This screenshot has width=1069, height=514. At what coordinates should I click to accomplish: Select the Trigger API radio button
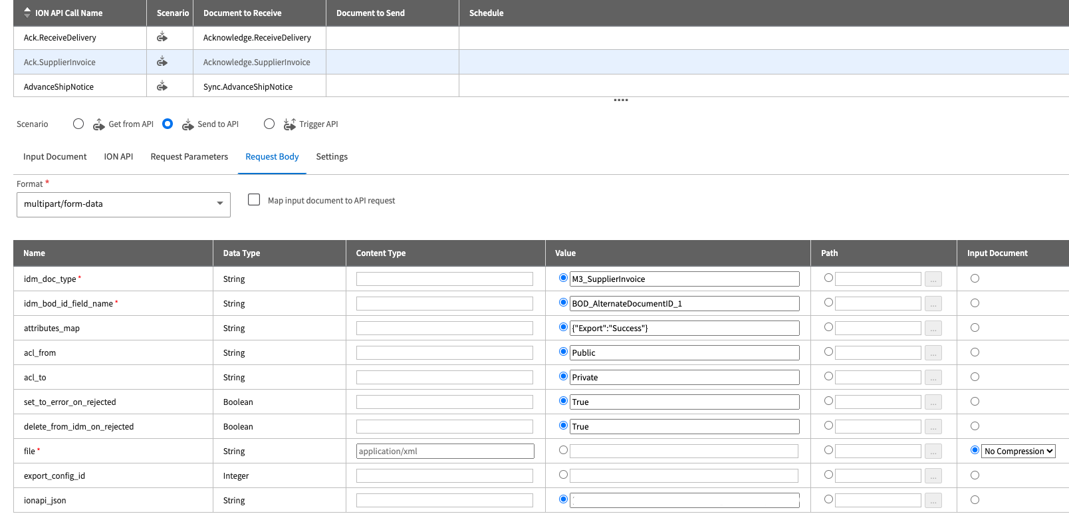point(269,124)
